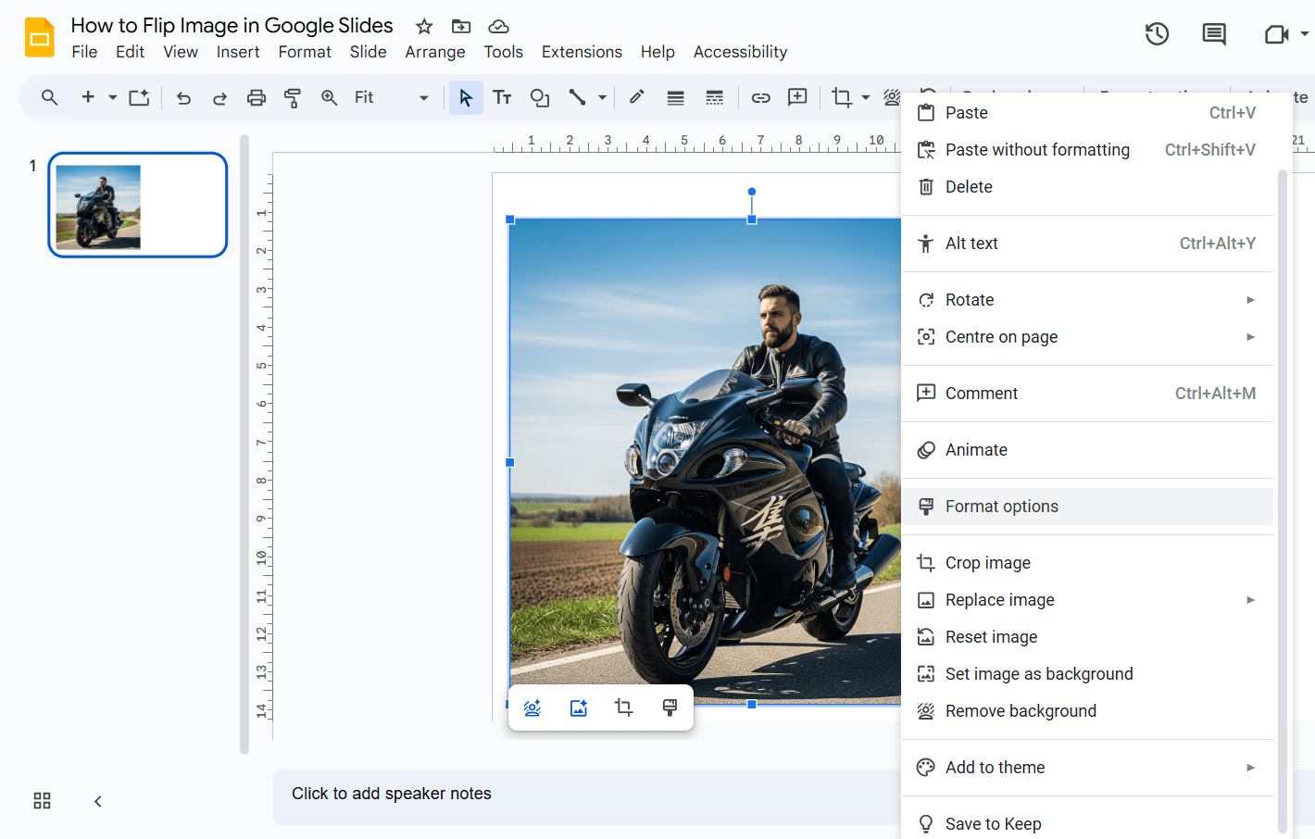Image resolution: width=1315 pixels, height=839 pixels.
Task: Open the Format menu
Action: 305,52
